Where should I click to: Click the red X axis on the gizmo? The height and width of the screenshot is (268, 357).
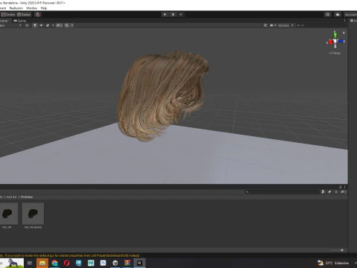click(x=330, y=42)
